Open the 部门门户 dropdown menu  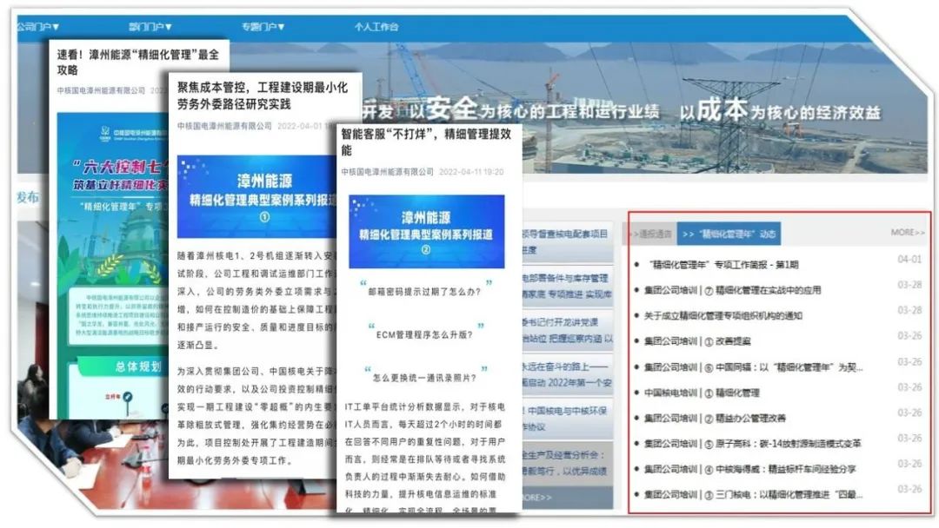150,27
